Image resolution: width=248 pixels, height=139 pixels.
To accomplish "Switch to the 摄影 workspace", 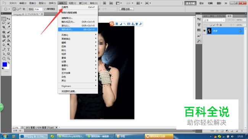I will [x=219, y=3].
